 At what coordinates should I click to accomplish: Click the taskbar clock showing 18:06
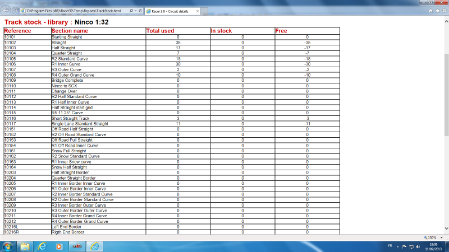point(433,246)
